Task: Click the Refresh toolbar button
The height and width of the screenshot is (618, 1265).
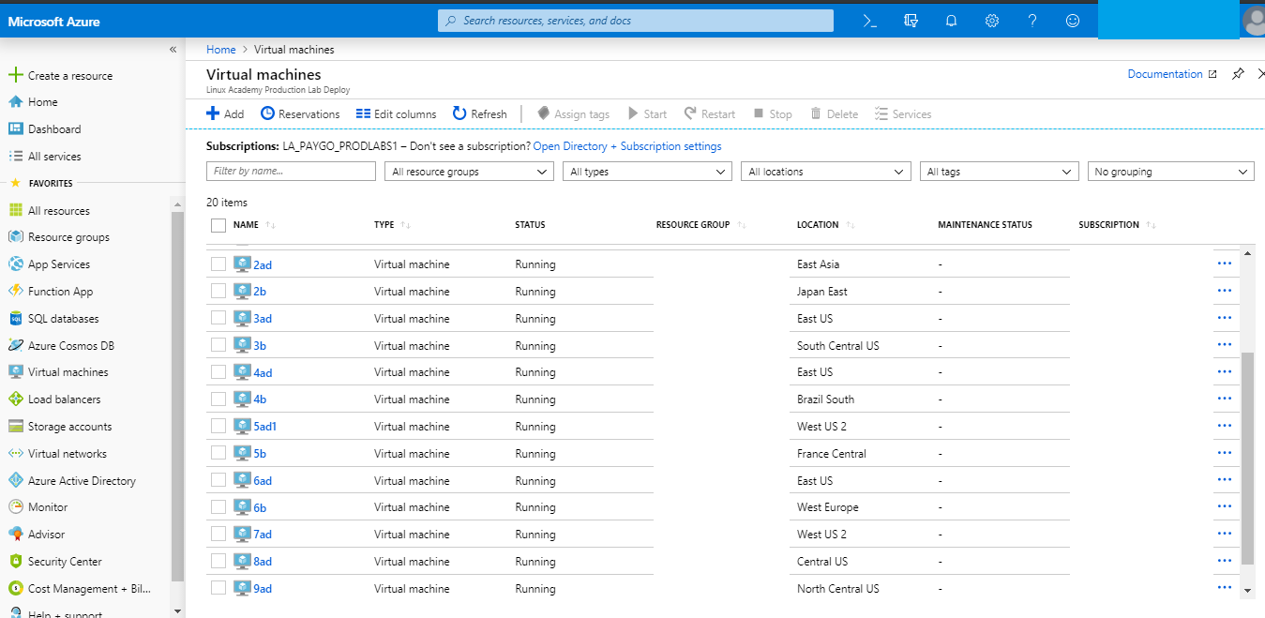Action: (480, 113)
